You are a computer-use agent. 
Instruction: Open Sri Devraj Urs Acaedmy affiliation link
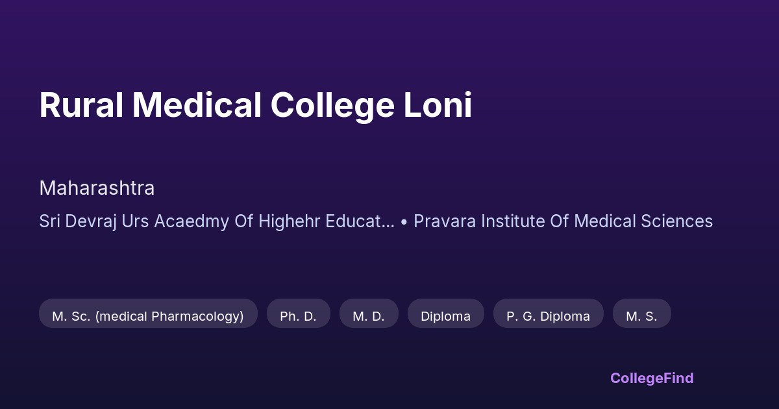pyautogui.click(x=216, y=221)
